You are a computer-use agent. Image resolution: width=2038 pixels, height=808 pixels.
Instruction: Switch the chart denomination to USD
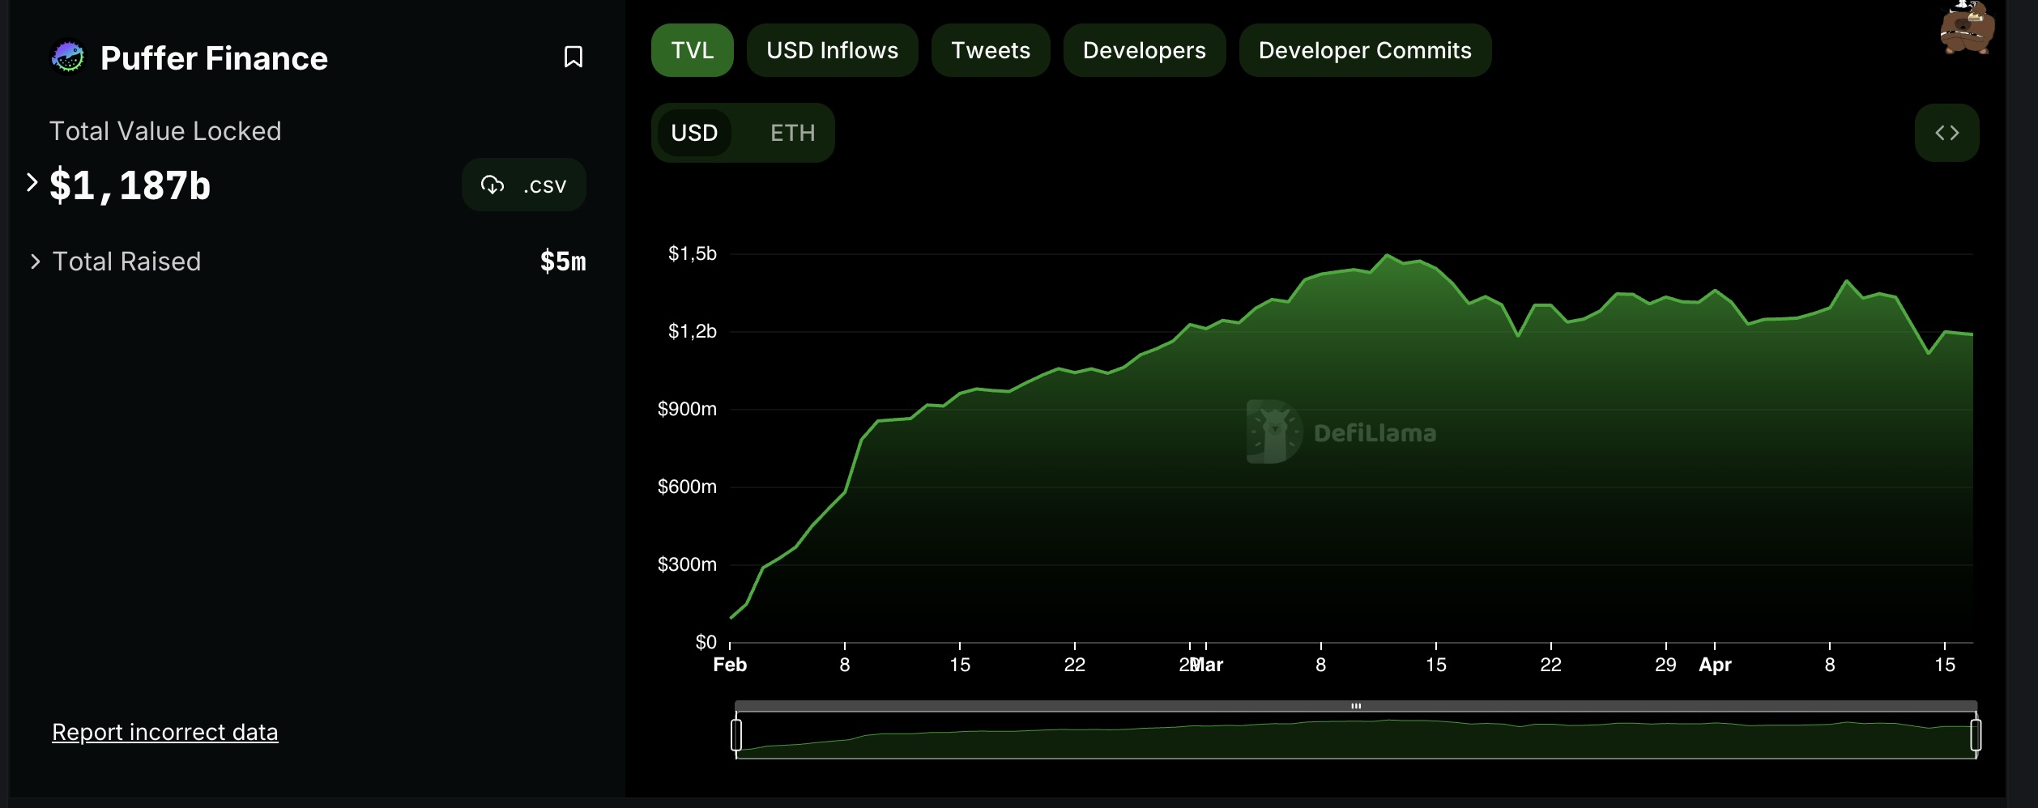coord(694,133)
